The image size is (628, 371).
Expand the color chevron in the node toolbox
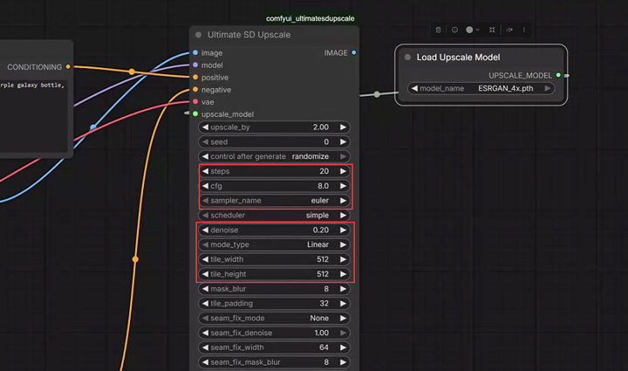click(x=477, y=30)
